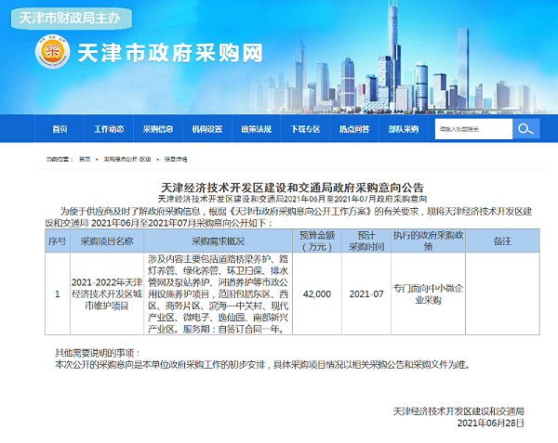Select the subtitle mentioning 2021年06月至2021年07月政府采购意向
The width and height of the screenshot is (558, 443).
click(292, 199)
